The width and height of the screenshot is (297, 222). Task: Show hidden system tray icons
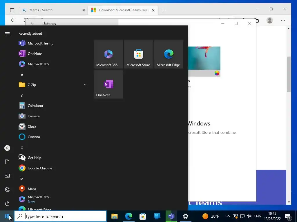(228, 216)
